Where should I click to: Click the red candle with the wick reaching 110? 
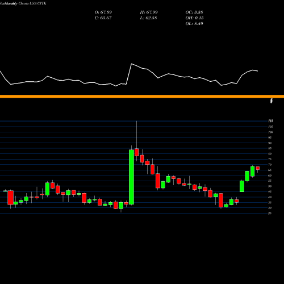(x=136, y=152)
